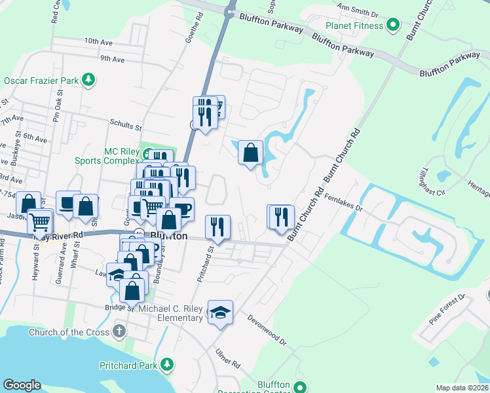The image size is (490, 393).
Task: Click the Schults St label
Action: pos(126,124)
